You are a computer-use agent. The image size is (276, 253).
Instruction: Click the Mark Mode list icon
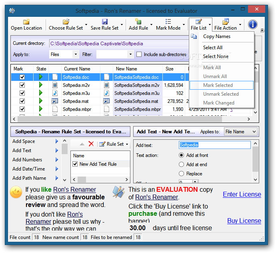coord(168,22)
